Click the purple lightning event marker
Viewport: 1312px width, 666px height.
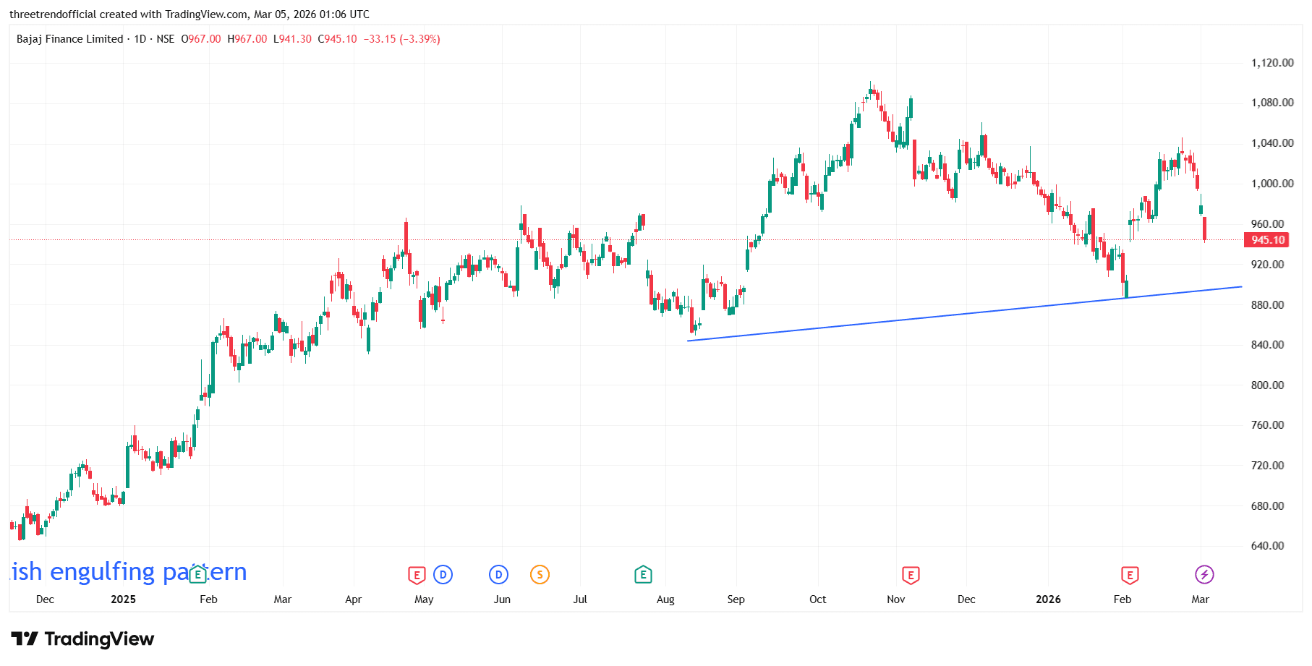pyautogui.click(x=1204, y=575)
